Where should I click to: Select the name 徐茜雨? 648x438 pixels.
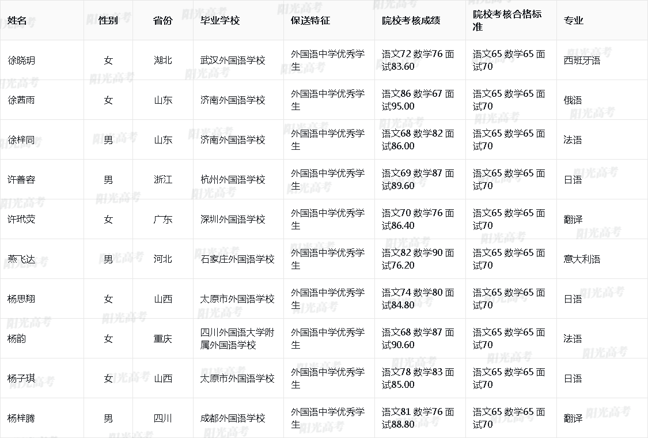(x=21, y=100)
